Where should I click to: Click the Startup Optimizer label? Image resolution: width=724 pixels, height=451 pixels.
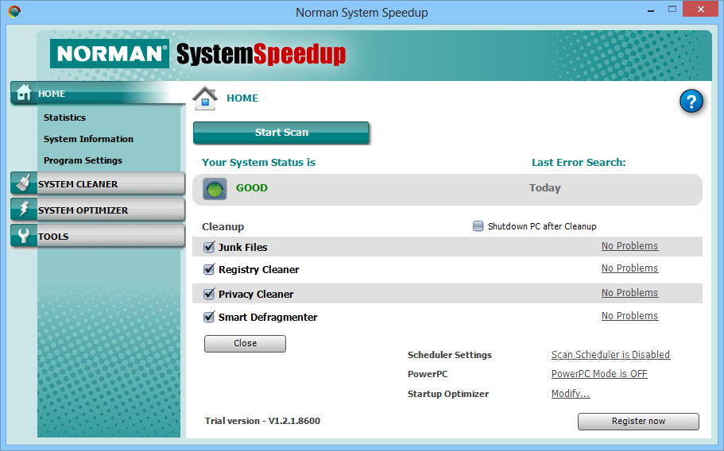pyautogui.click(x=448, y=394)
